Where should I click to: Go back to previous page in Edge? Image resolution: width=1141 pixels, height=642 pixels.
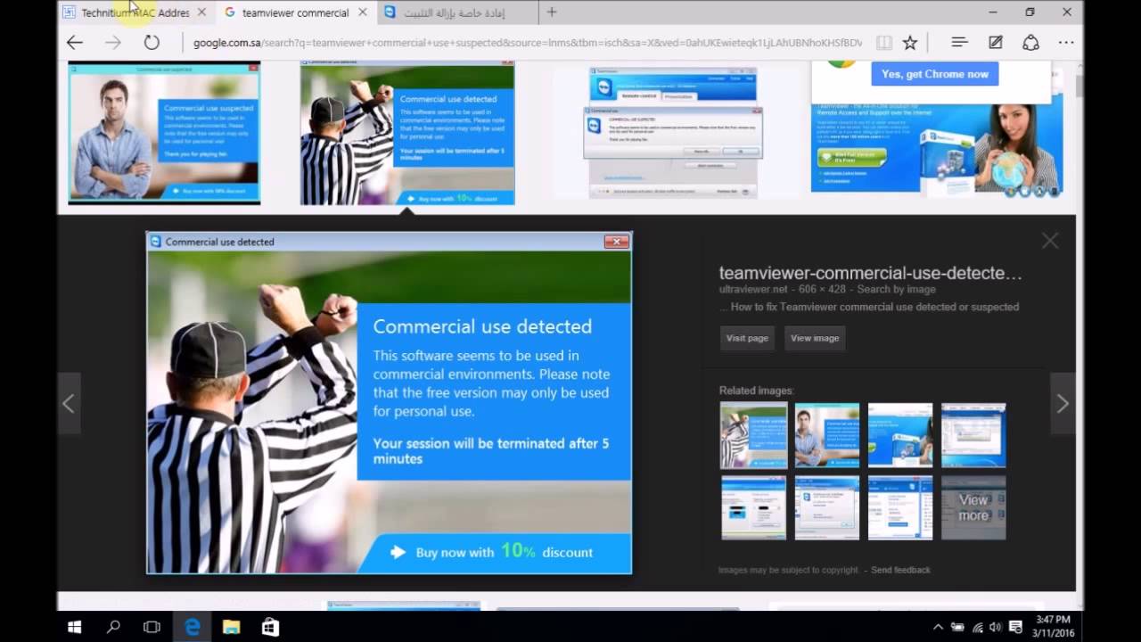tap(75, 42)
